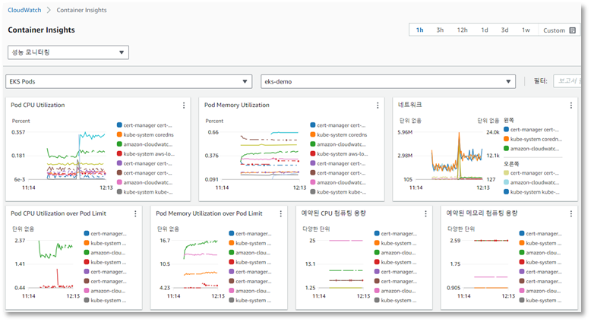Open 예약된 CPU 컴퓨팅 용량 widget menu

[426, 213]
